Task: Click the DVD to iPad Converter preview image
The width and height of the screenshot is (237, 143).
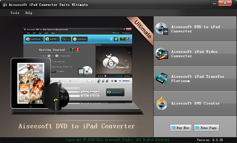Action: 77,71
